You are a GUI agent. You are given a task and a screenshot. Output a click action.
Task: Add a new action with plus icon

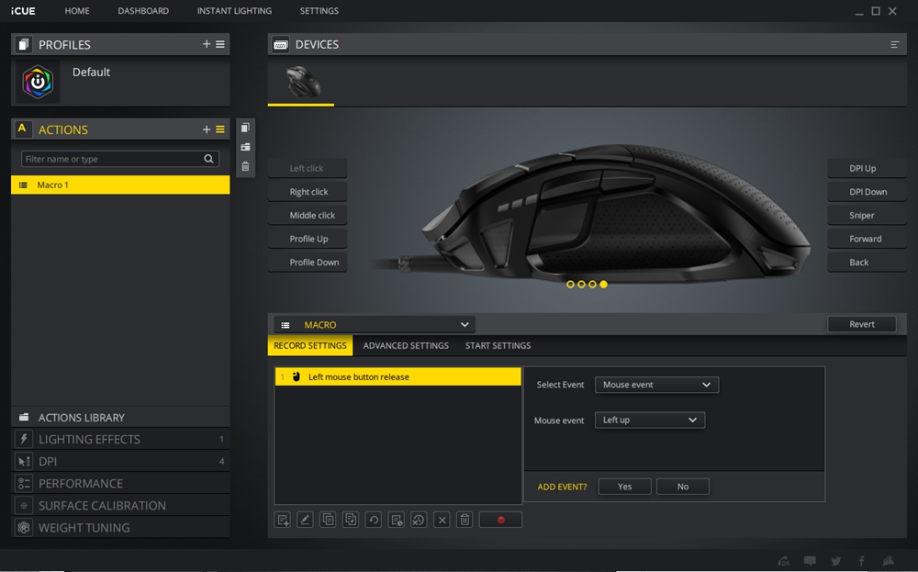click(207, 129)
